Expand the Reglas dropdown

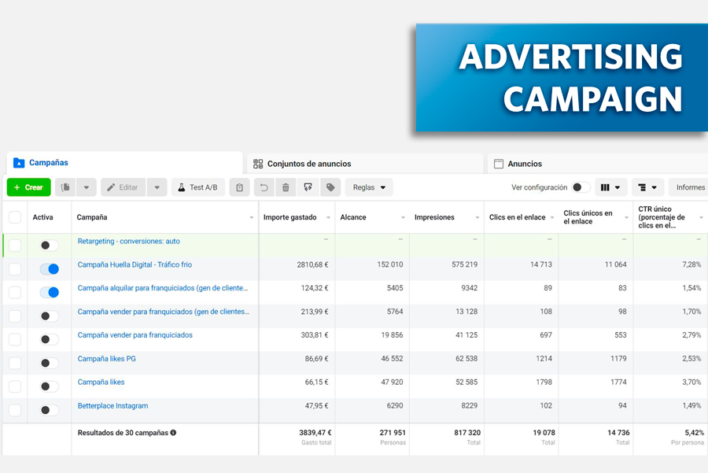369,187
